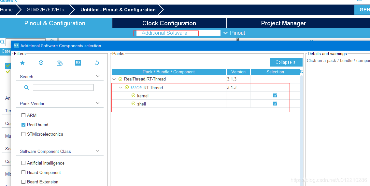
Task: Click status icon next to shell component
Action: pyautogui.click(x=133, y=104)
